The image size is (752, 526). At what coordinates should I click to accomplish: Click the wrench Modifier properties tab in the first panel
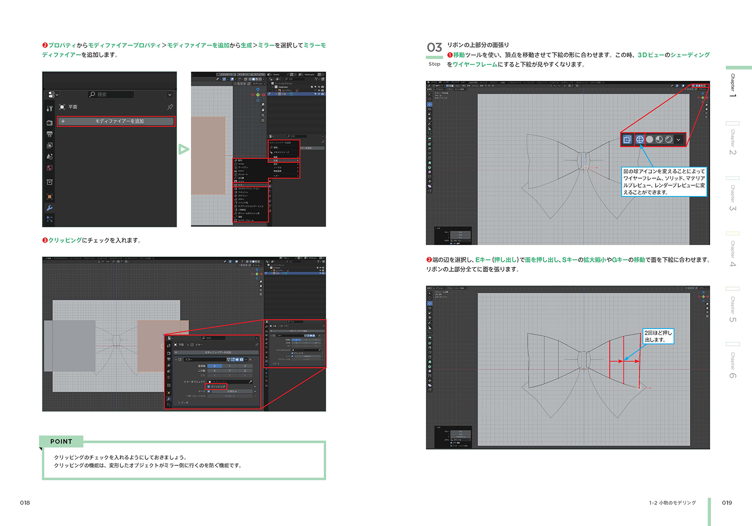pyautogui.click(x=49, y=208)
